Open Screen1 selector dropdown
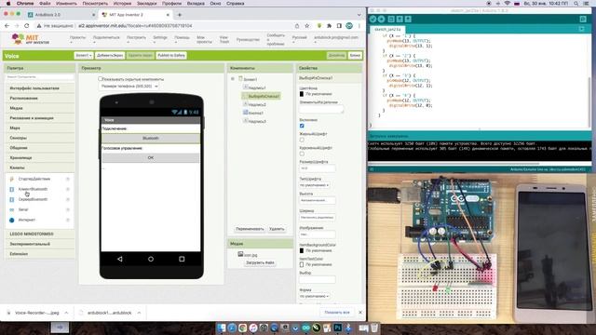This screenshot has width=596, height=335. pyautogui.click(x=84, y=56)
